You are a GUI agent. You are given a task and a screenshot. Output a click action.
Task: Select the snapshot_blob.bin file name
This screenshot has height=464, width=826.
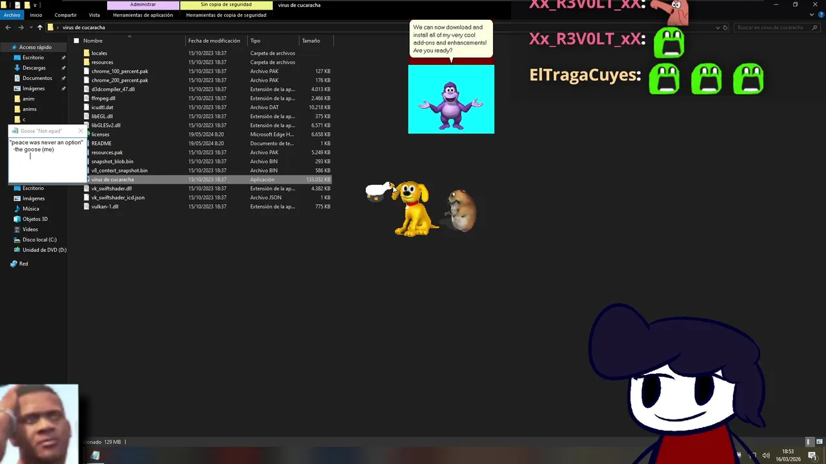point(112,161)
